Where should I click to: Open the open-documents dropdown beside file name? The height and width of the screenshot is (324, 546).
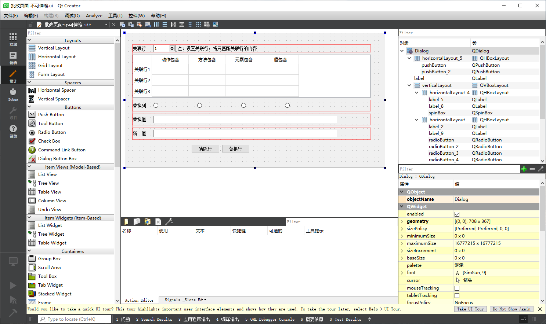click(106, 25)
